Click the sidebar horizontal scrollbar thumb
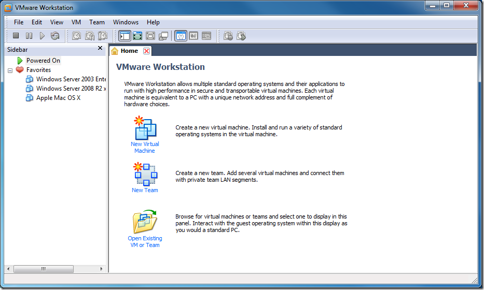 [44, 269]
